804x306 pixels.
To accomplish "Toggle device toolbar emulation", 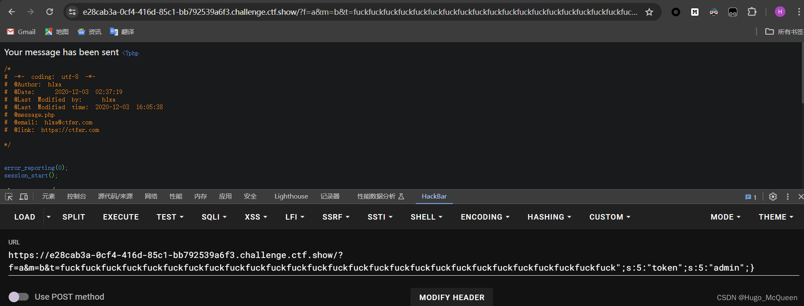I will coord(24,196).
